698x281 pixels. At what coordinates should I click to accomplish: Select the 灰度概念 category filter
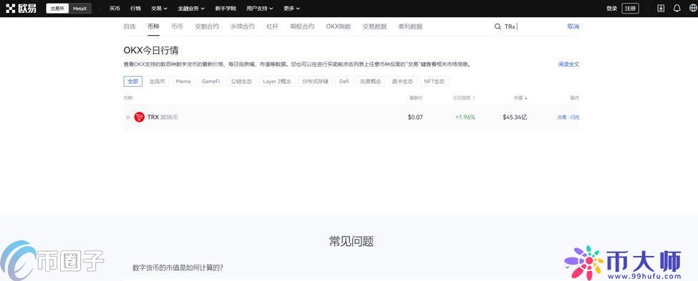(371, 82)
